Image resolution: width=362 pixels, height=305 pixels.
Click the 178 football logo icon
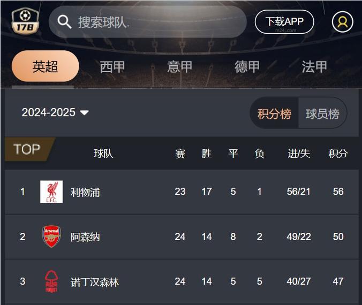click(26, 21)
